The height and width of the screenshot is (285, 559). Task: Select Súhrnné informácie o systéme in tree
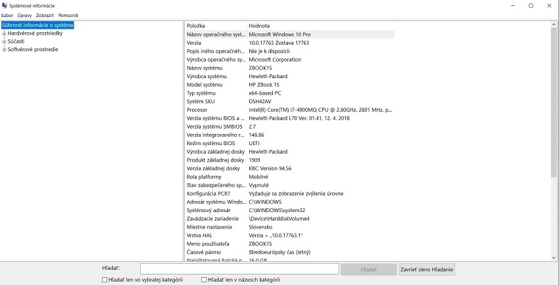click(37, 25)
